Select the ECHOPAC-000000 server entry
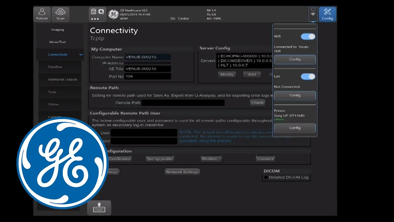 coord(245,56)
